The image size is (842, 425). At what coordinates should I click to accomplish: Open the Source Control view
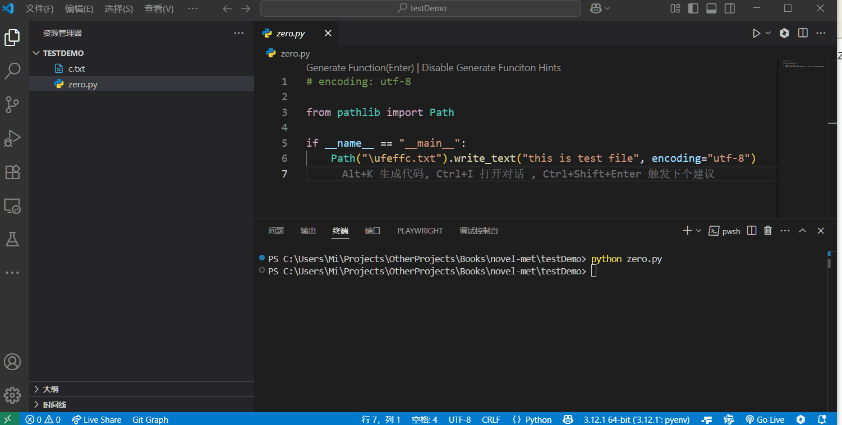[12, 104]
